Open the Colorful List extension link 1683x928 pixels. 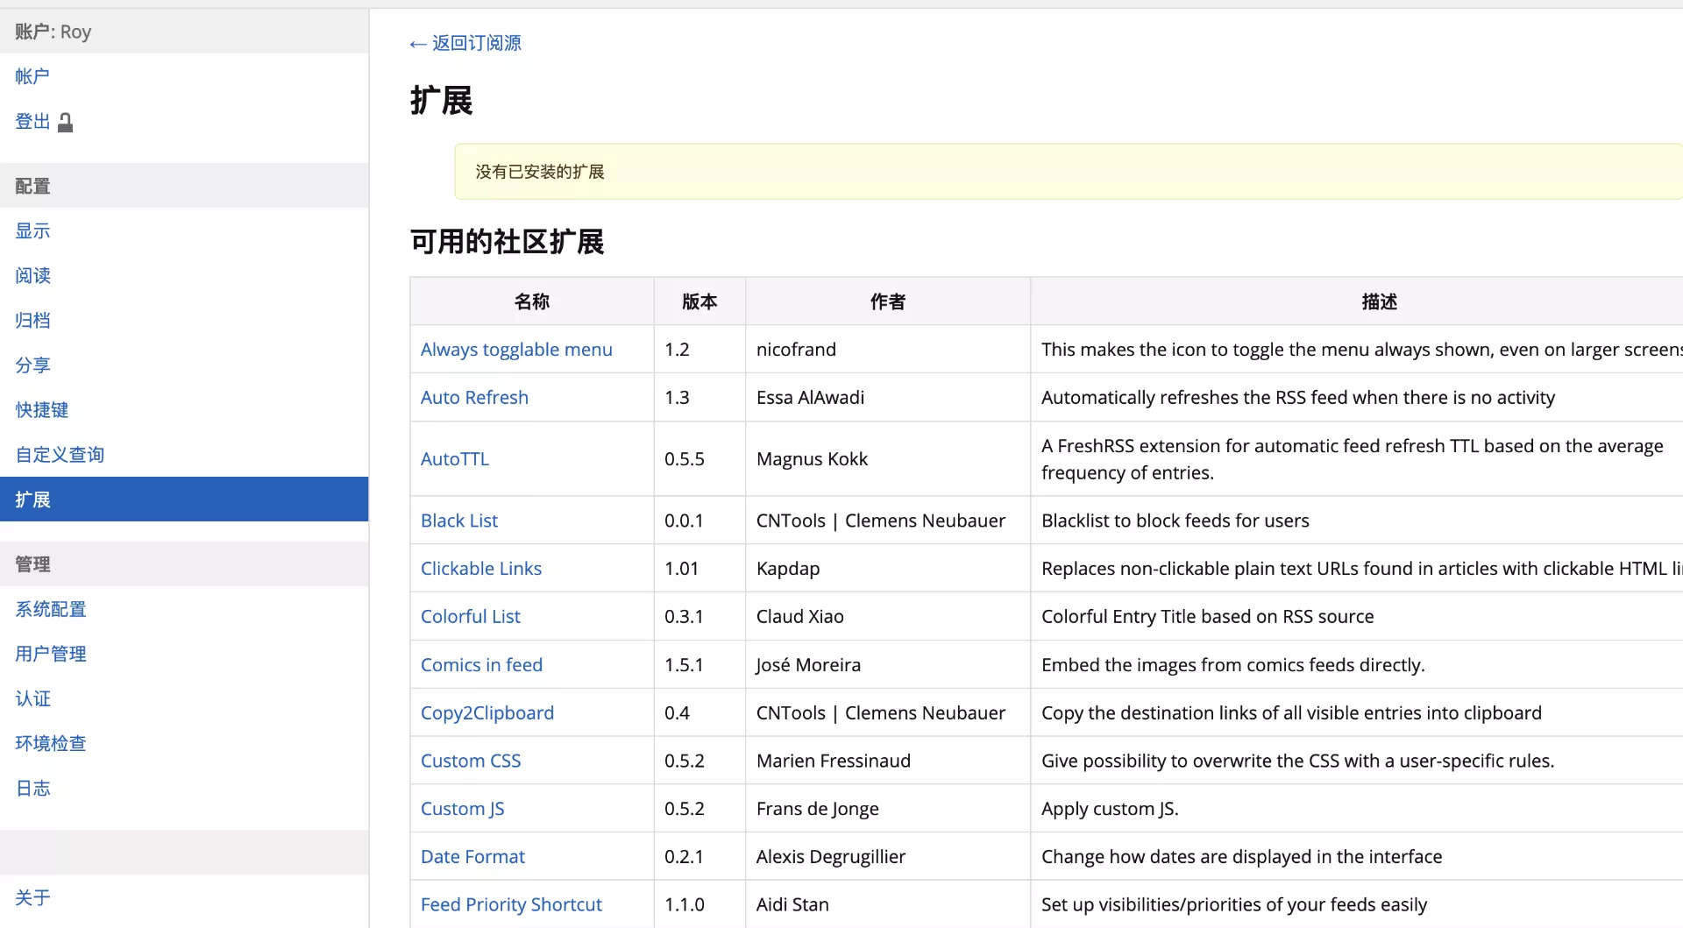pyautogui.click(x=471, y=617)
